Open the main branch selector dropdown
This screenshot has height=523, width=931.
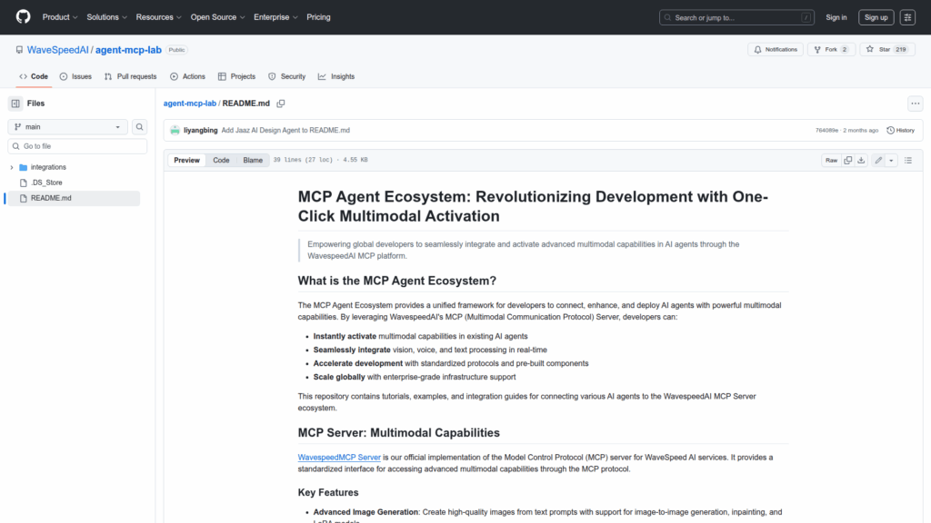point(68,127)
